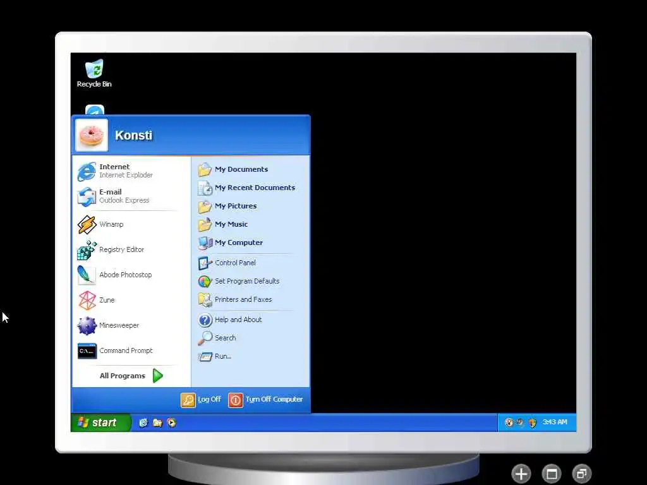This screenshot has width=647, height=485.
Task: Open Control Panel
Action: tap(251, 263)
